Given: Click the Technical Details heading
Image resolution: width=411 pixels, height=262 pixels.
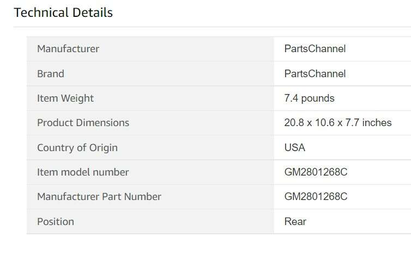Looking at the screenshot, I should pos(63,13).
